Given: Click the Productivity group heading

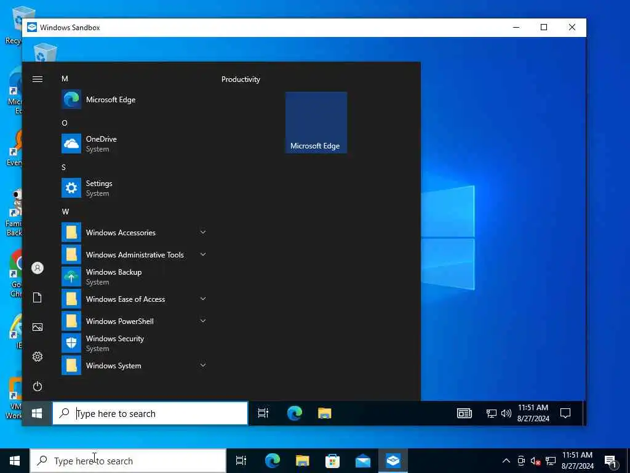Looking at the screenshot, I should 241,79.
